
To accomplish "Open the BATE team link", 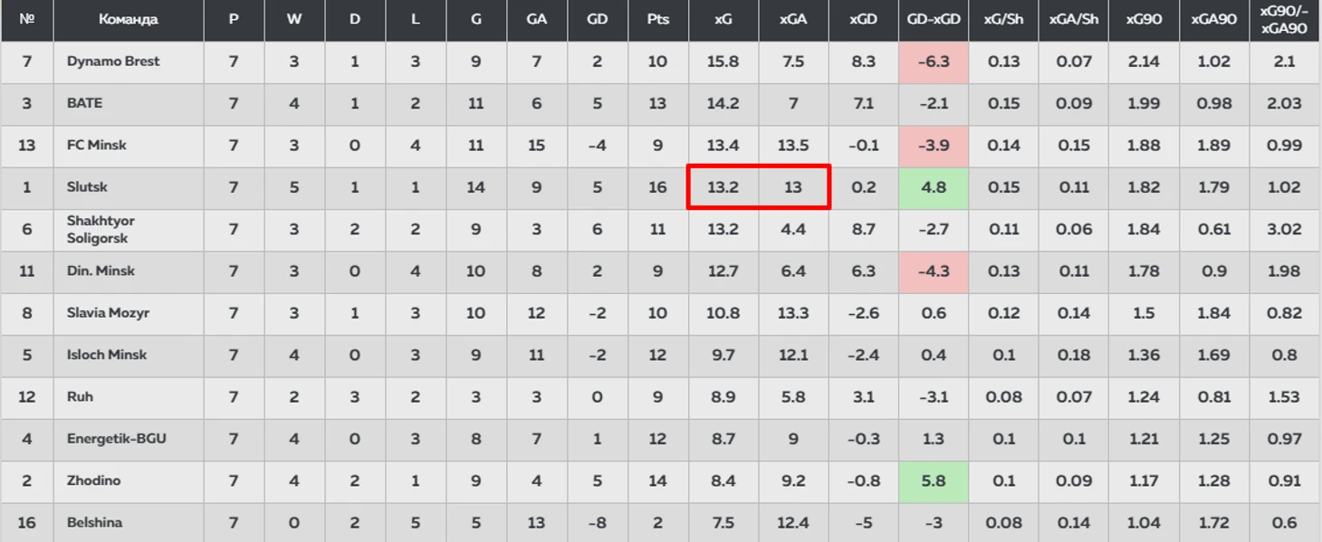I will point(85,103).
